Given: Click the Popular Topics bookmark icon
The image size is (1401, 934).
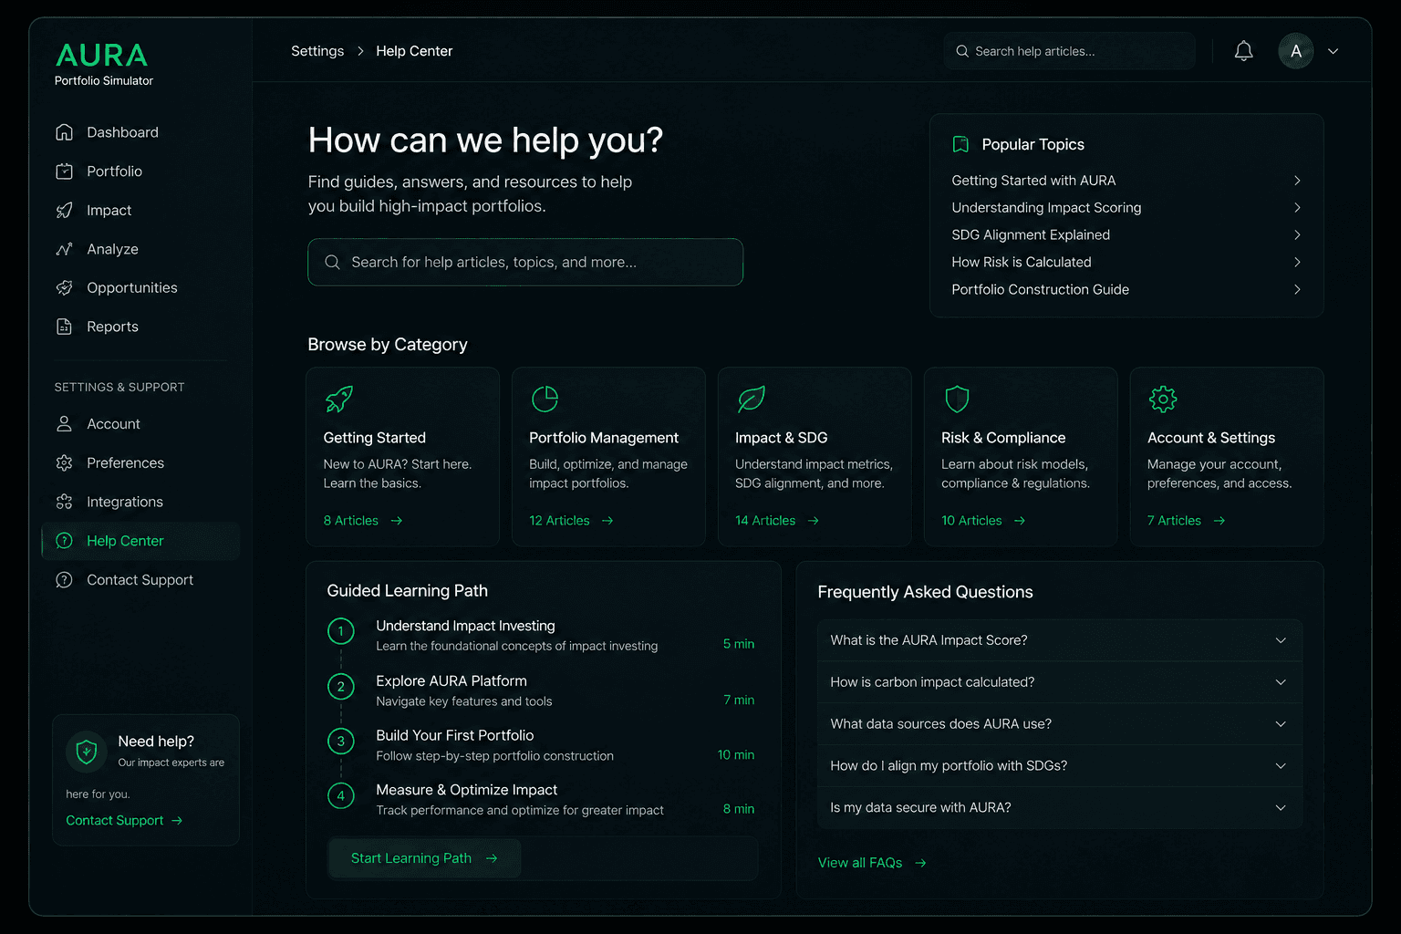Looking at the screenshot, I should coord(960,144).
